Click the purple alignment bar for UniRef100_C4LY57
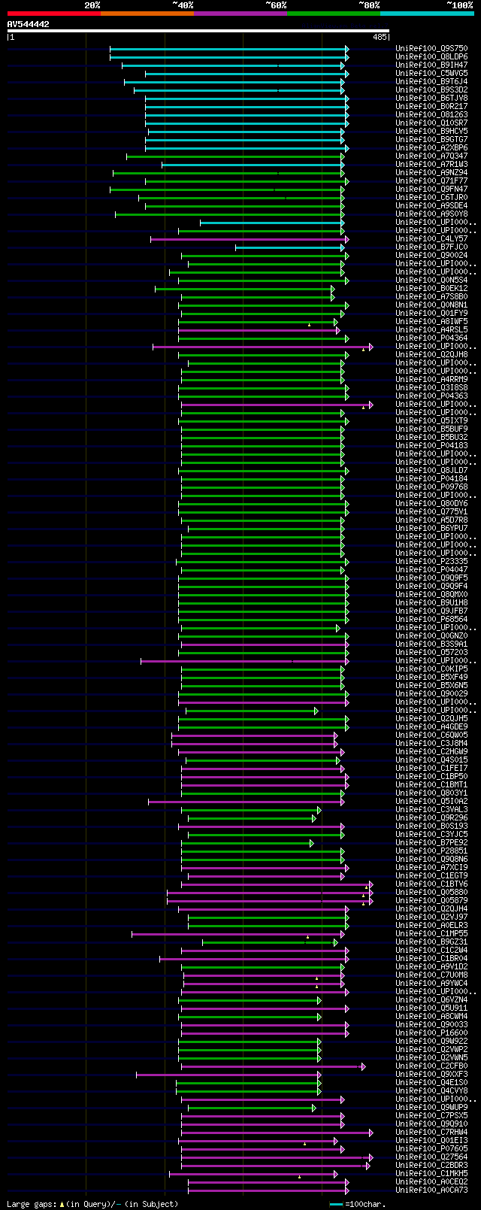 pos(250,239)
